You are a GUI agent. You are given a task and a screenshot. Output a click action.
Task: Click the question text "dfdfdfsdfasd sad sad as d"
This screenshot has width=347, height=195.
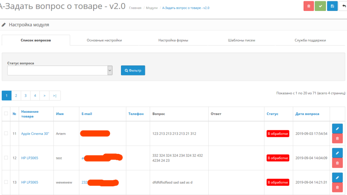[x=172, y=182]
